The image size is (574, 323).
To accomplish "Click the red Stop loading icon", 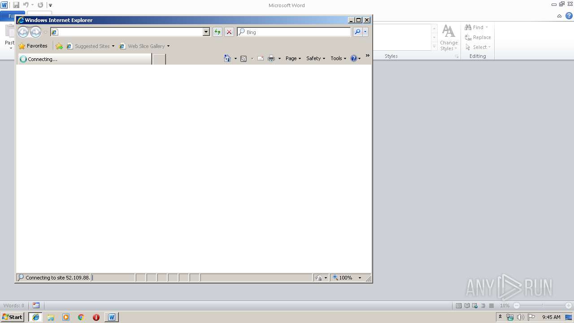I will [229, 32].
